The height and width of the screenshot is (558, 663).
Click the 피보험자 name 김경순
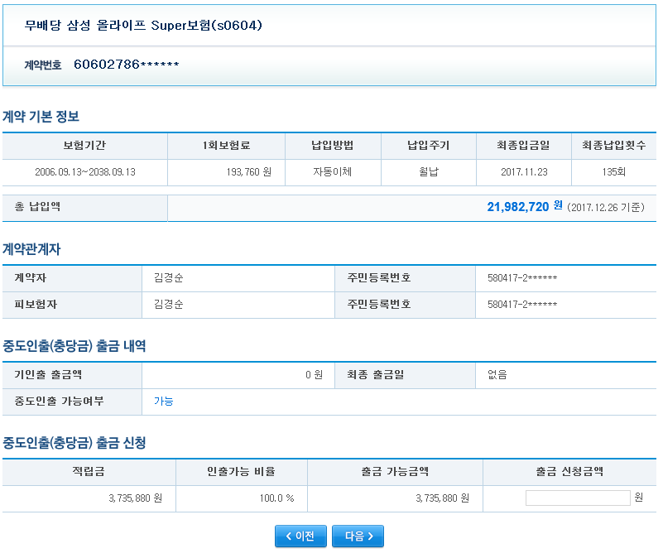coord(169,305)
